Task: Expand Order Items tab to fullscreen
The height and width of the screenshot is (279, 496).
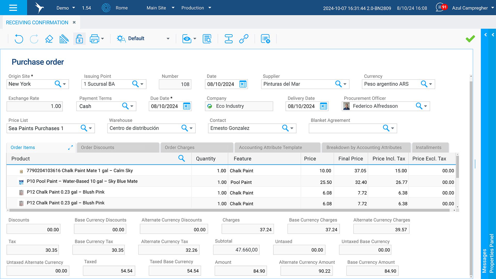Action: pyautogui.click(x=70, y=148)
